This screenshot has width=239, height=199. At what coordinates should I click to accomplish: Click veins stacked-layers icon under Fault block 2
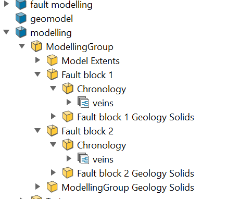[83, 158]
